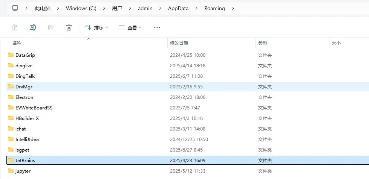Select the ichat folder icon

(11, 129)
